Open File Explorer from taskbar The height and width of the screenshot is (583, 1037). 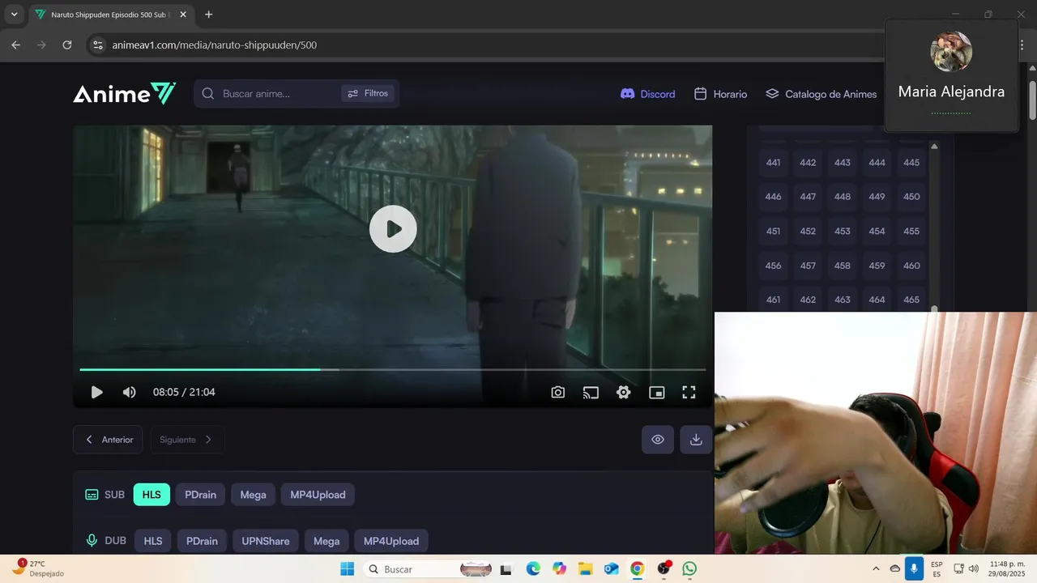click(x=585, y=569)
